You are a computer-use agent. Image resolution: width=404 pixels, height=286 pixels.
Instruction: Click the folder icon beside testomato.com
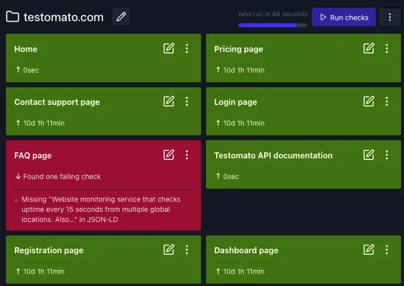coord(13,17)
